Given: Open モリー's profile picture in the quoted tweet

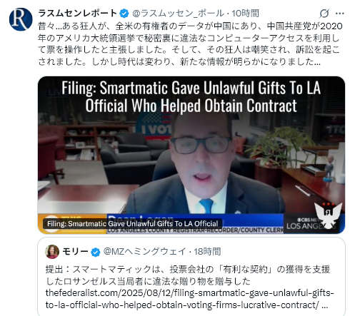Looking at the screenshot, I should 52,252.
